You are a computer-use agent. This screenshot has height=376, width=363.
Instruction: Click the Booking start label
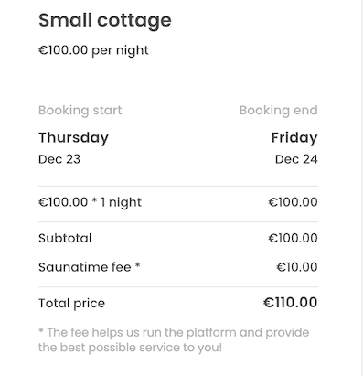click(80, 111)
